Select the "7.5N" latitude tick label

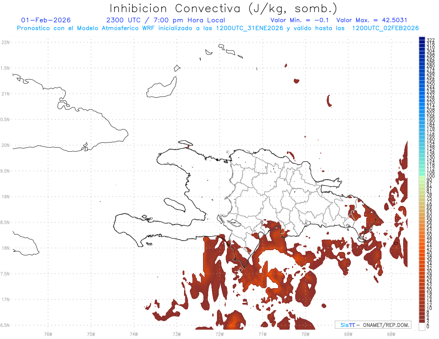[4, 274]
